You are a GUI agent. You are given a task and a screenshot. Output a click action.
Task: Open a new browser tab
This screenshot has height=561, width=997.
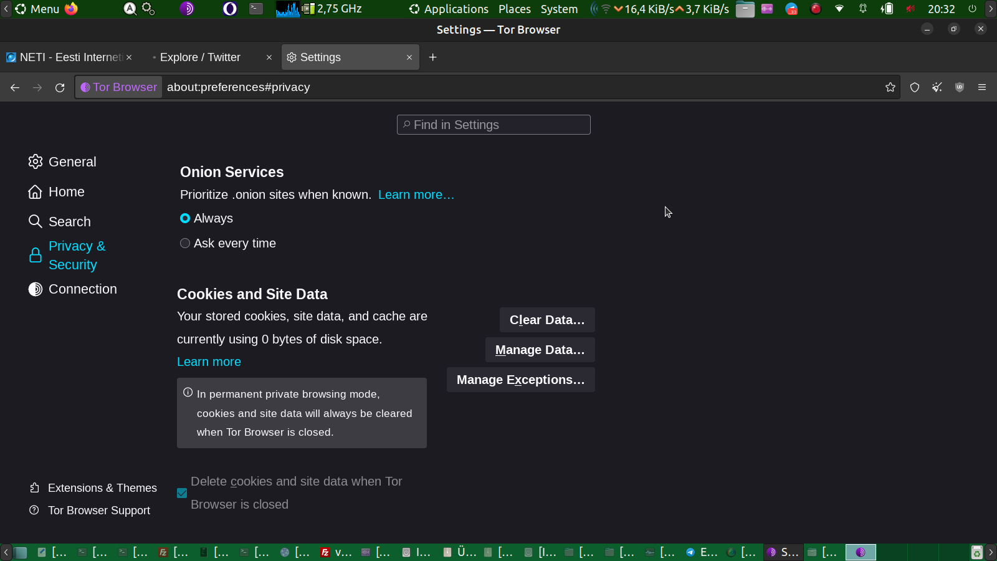[432, 57]
